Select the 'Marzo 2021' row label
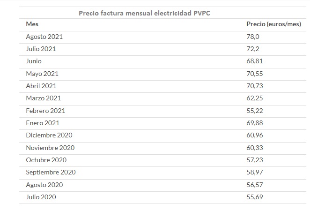Viewport: 310px width, 211px height. click(x=44, y=98)
